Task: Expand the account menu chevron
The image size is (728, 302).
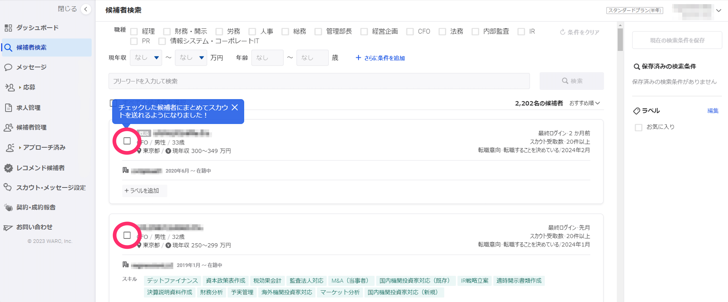Action: 719,10
